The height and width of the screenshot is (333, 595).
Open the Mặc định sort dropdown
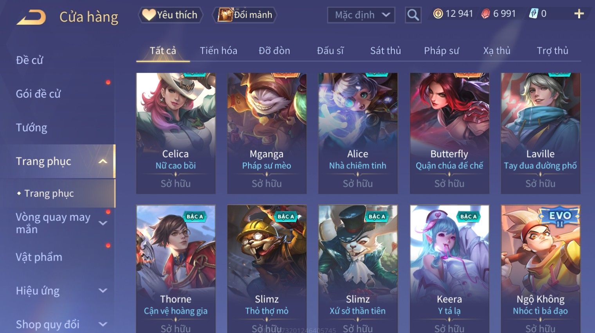pyautogui.click(x=361, y=15)
